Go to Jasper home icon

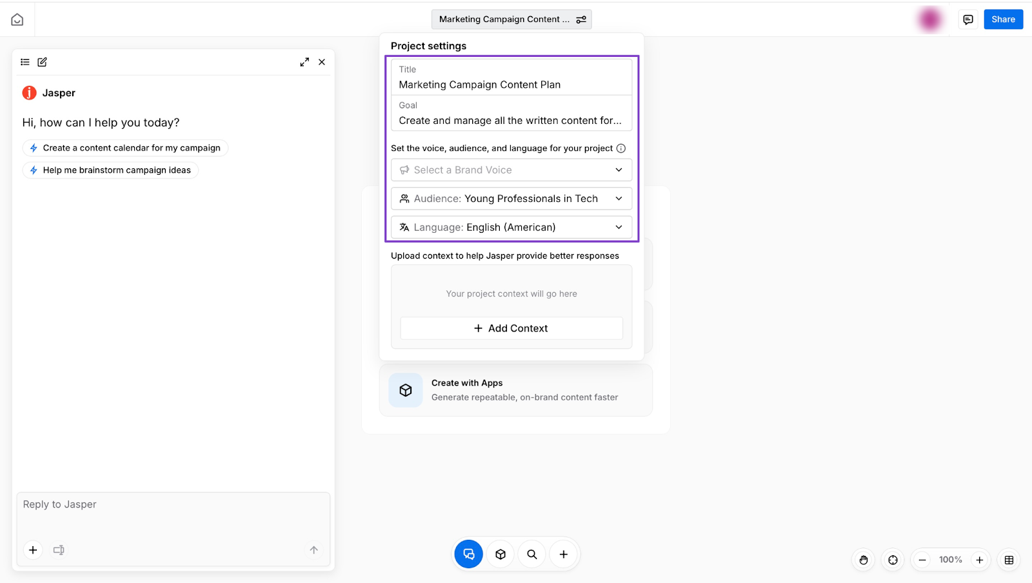(17, 19)
